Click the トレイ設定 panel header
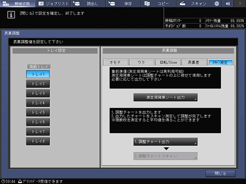 point(55,51)
